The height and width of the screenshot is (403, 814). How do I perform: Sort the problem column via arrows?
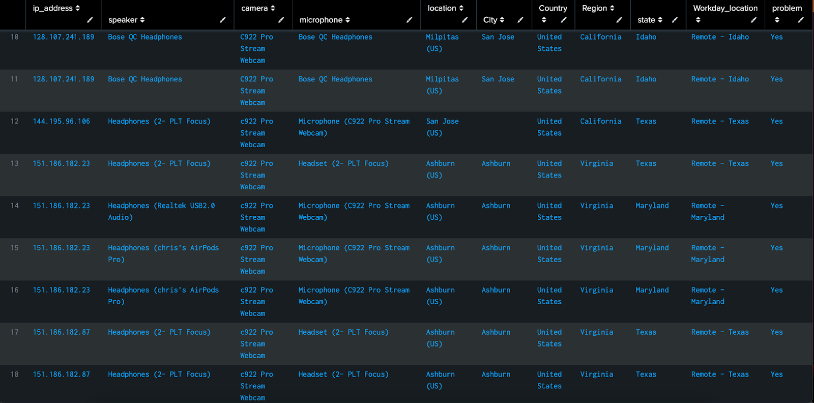(777, 20)
